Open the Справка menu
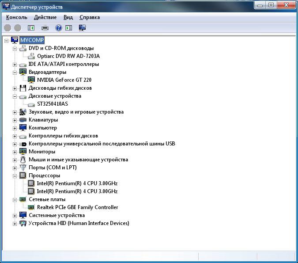The width and height of the screenshot is (298, 263). 90,17
